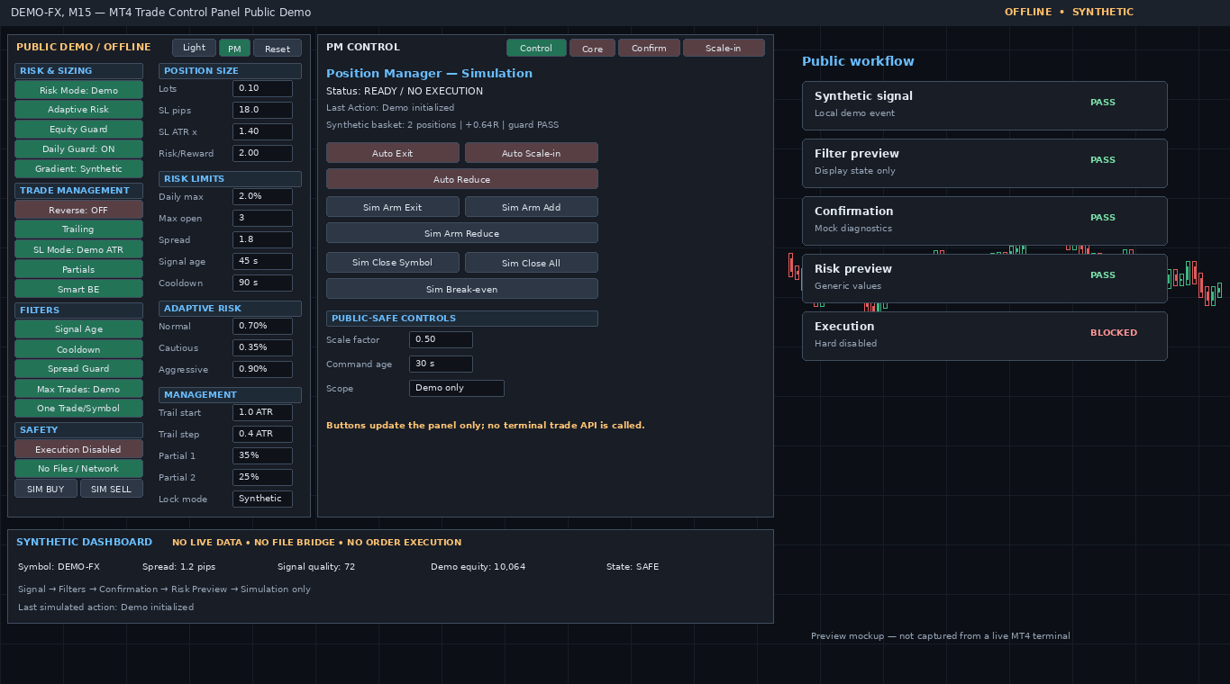Edit the Trail step field
1230x684 pixels.
coord(262,434)
